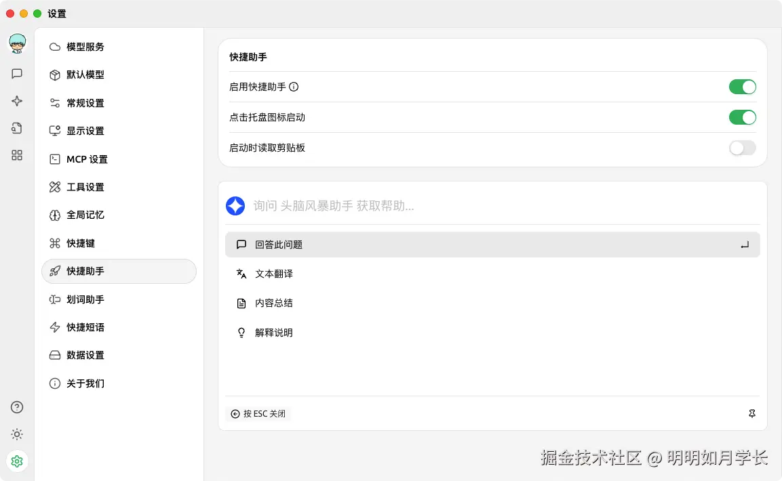Viewport: 782px width, 481px height.
Task: Click the command icon beside 快捷键
Action: tap(55, 243)
